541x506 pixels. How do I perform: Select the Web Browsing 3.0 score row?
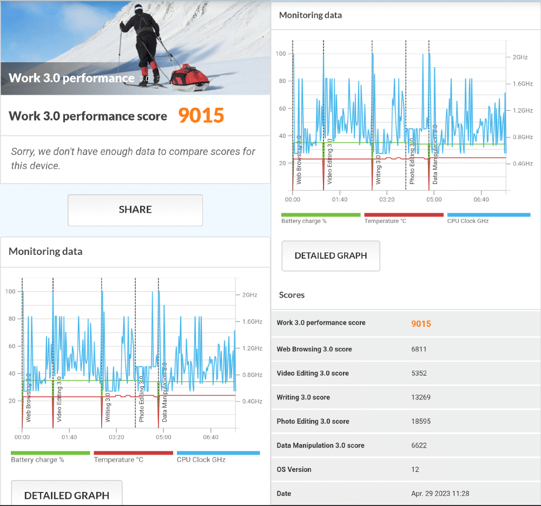pyautogui.click(x=406, y=349)
